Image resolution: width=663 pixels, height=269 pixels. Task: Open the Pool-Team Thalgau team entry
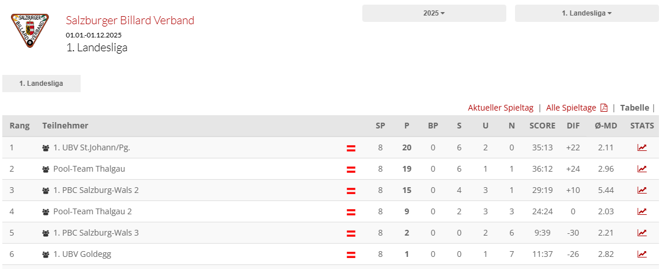click(89, 169)
